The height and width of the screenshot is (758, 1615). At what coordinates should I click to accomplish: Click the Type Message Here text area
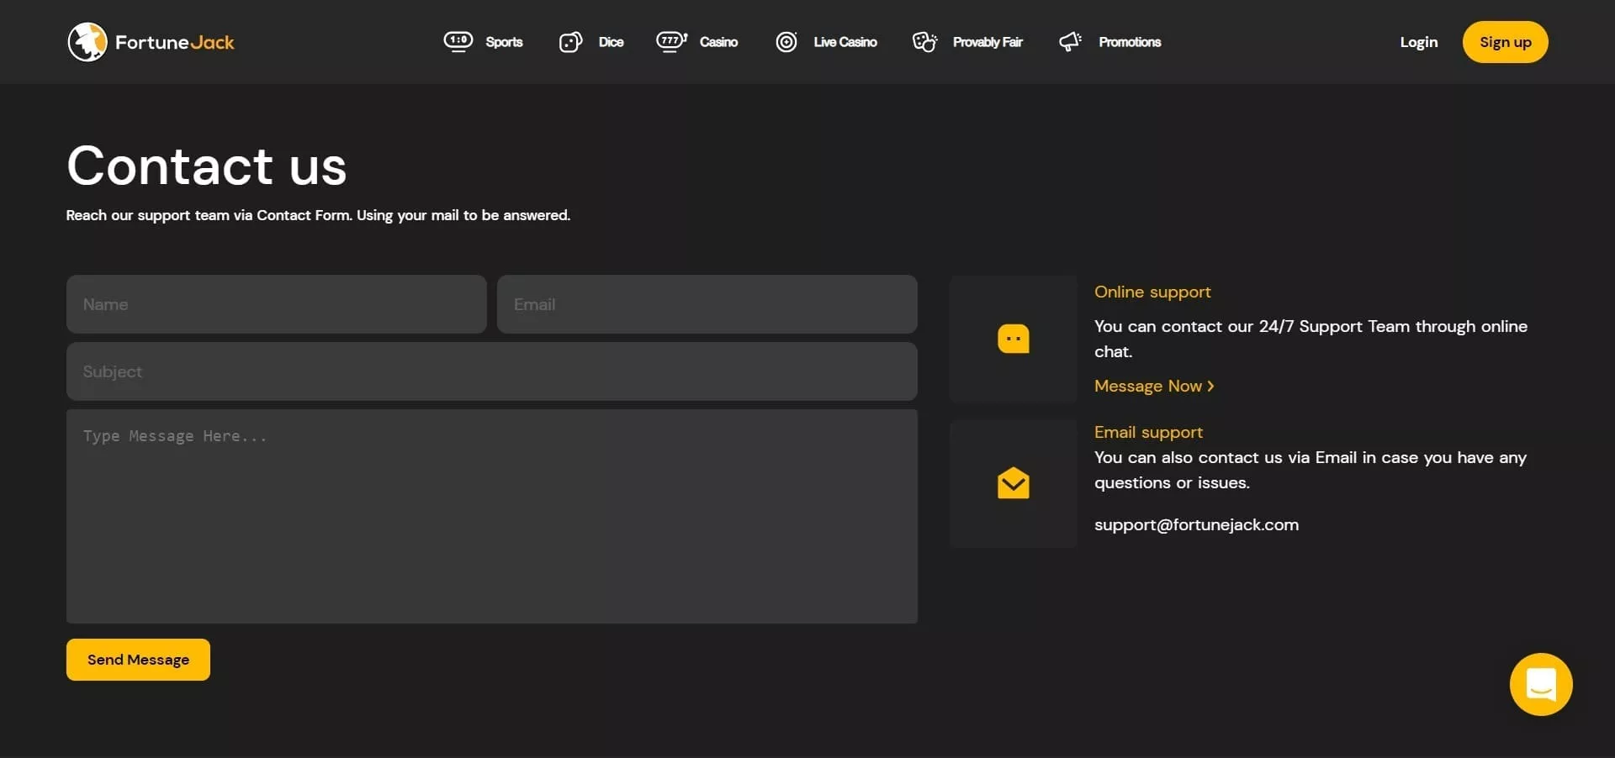[491, 516]
